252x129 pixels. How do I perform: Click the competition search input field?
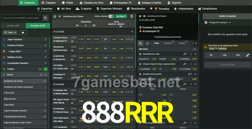tap(22, 18)
